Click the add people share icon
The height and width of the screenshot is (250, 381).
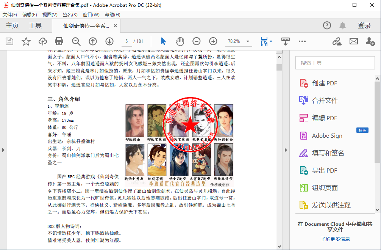point(370,41)
